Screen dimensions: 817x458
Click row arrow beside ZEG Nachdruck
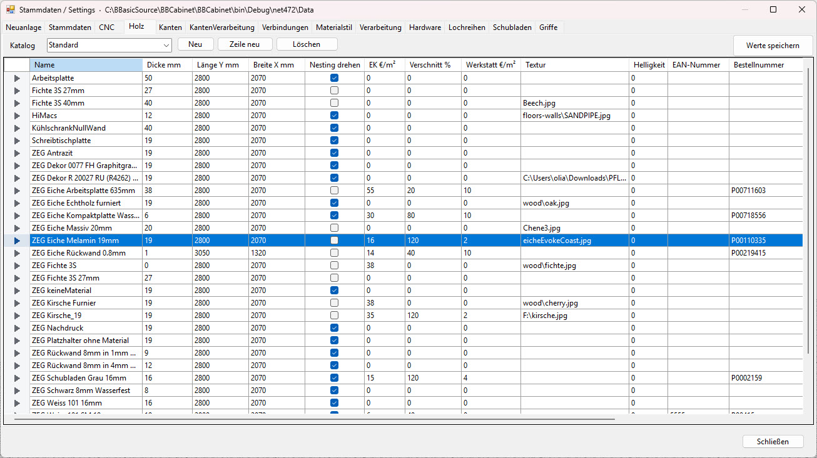17,328
